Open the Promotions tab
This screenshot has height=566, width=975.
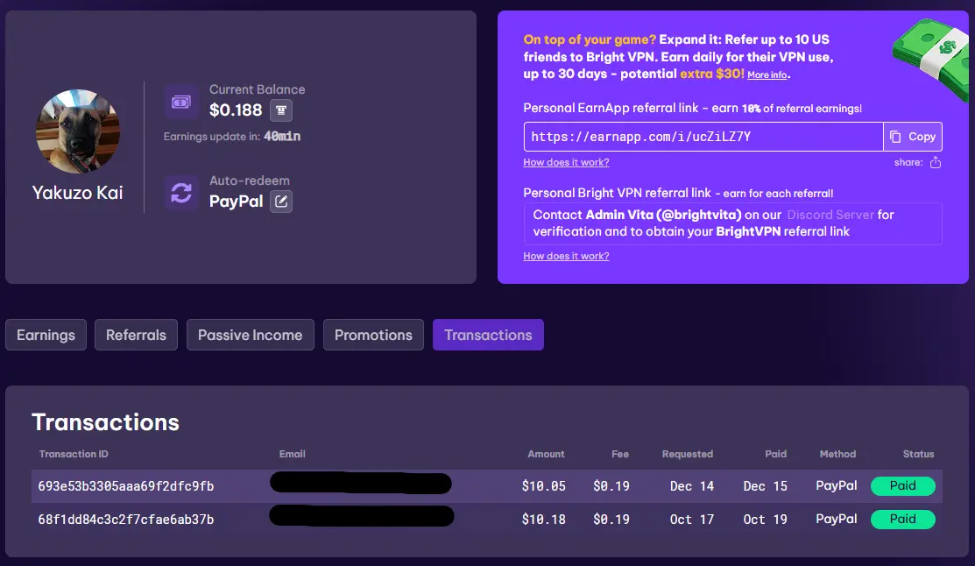pos(373,335)
